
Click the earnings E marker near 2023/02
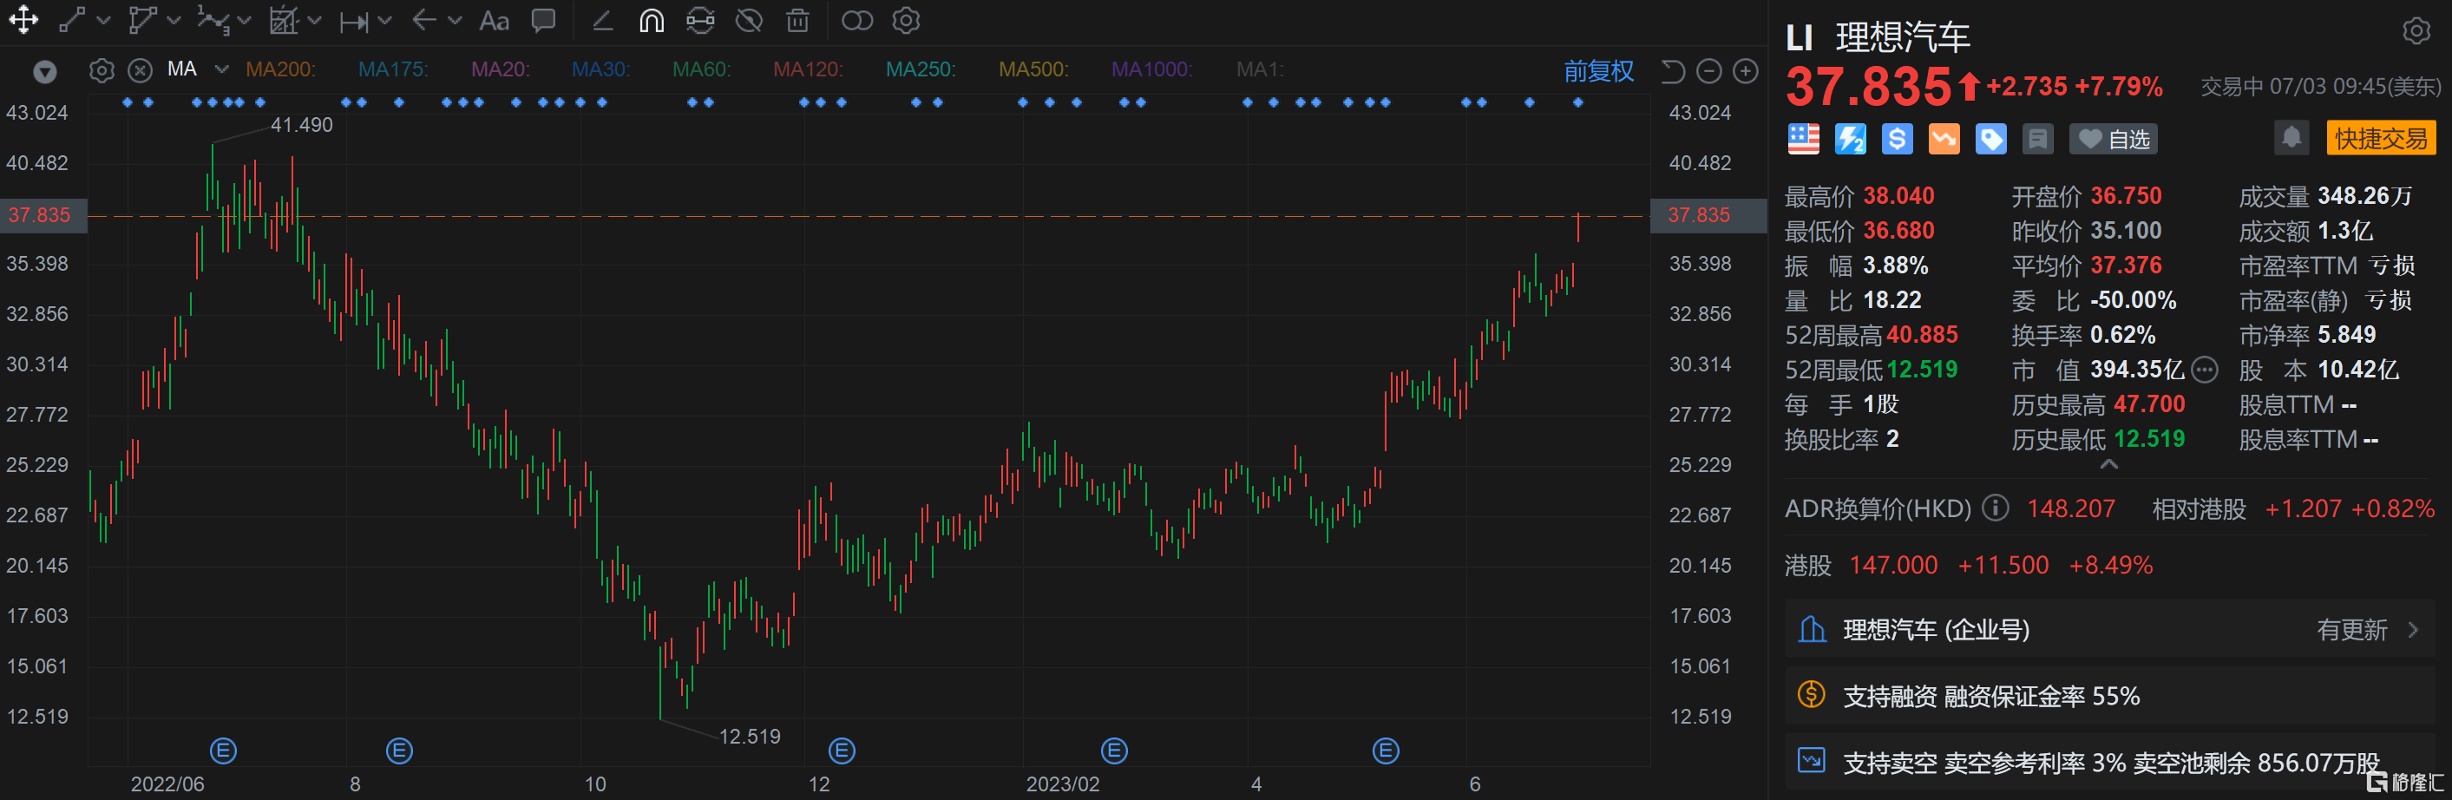(x=1114, y=751)
